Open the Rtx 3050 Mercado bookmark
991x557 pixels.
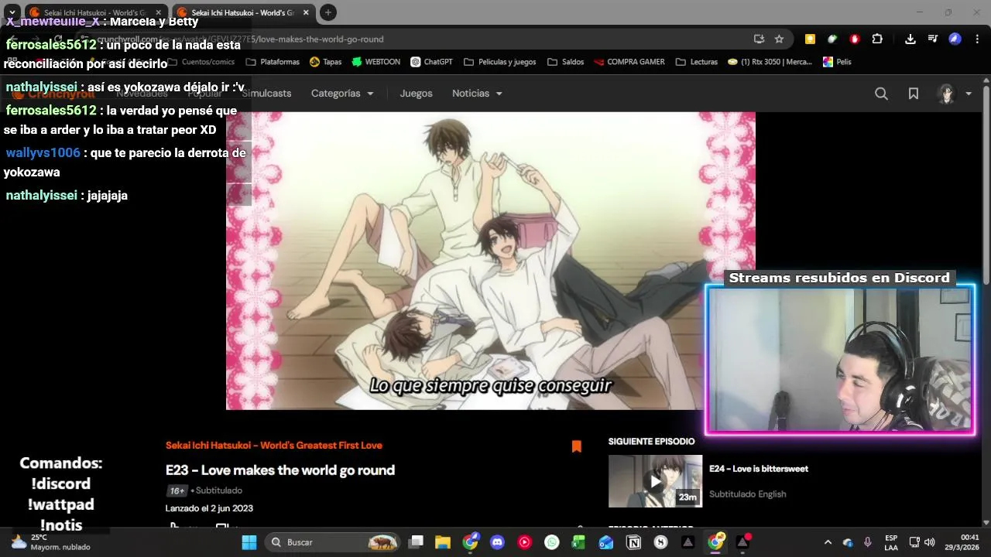770,62
